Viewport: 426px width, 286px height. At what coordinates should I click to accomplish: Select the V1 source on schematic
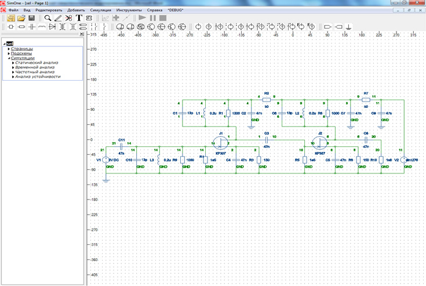click(105, 160)
